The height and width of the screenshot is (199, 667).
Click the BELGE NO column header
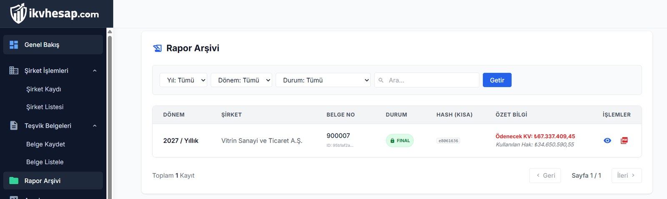[341, 115]
